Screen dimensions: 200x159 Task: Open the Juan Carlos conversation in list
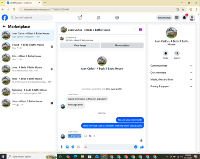point(27,35)
